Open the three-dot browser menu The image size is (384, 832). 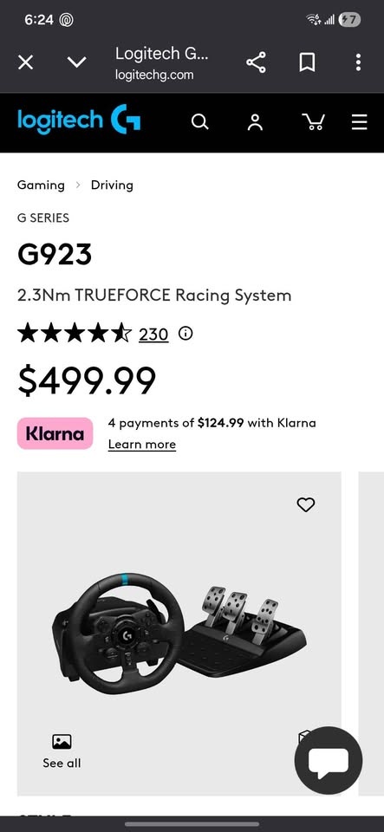pyautogui.click(x=359, y=62)
